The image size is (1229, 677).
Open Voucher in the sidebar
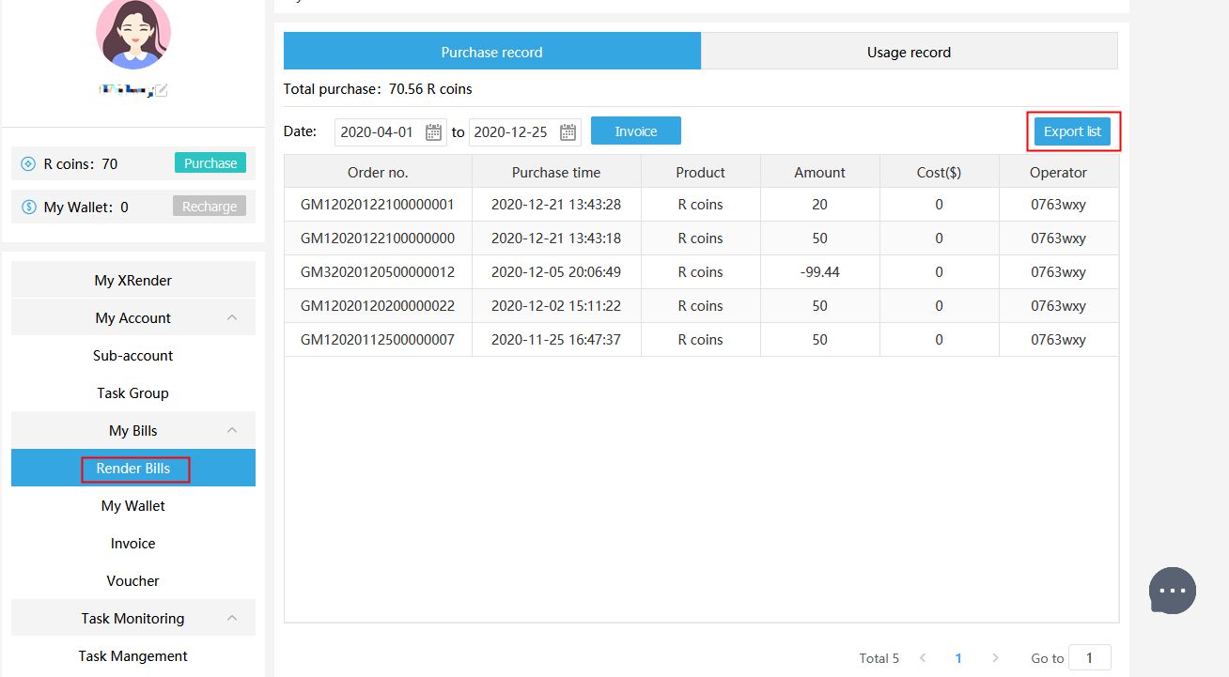click(132, 580)
